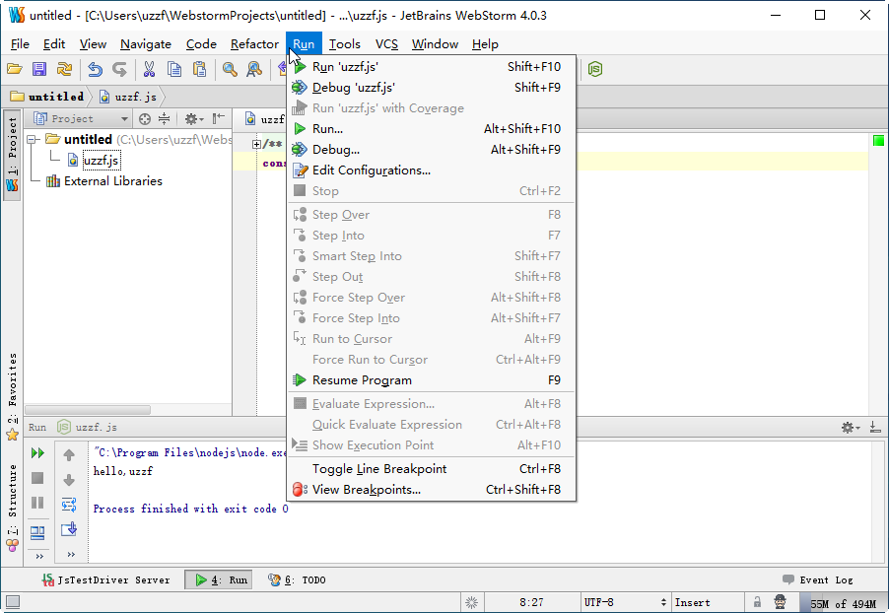Click the lock read-only status icon
The height and width of the screenshot is (613, 889).
pyautogui.click(x=757, y=602)
